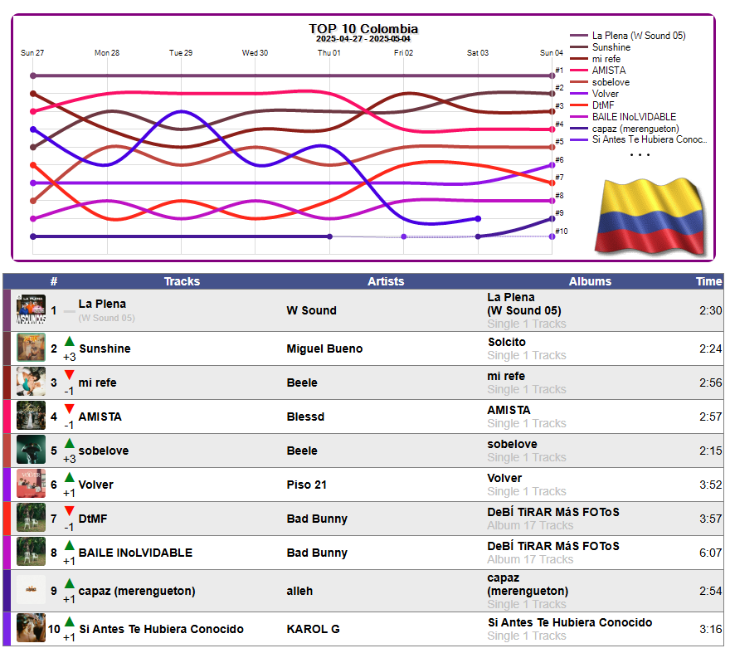Open La Plena album cover thumbnail
Viewport: 730px width, 653px height.
click(x=31, y=309)
